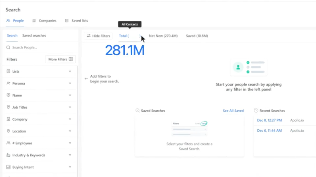Open the Saved lists tab
The height and width of the screenshot is (177, 316).
77,21
